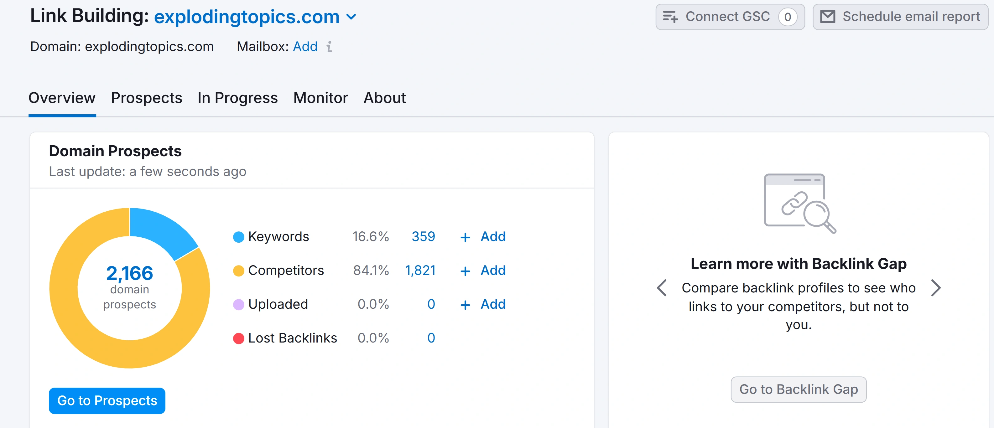Click the Connect GSC list-plus icon
This screenshot has width=994, height=428.
coord(670,17)
